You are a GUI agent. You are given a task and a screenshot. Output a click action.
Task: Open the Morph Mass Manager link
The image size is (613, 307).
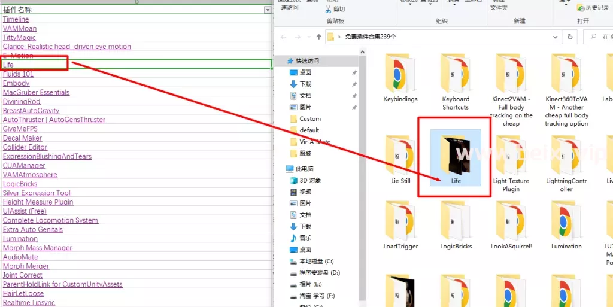(38, 248)
